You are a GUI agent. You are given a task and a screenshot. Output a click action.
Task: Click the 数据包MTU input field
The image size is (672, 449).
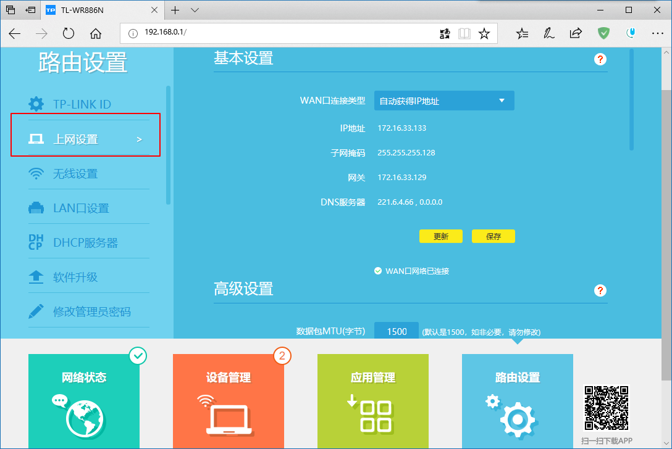(x=397, y=331)
